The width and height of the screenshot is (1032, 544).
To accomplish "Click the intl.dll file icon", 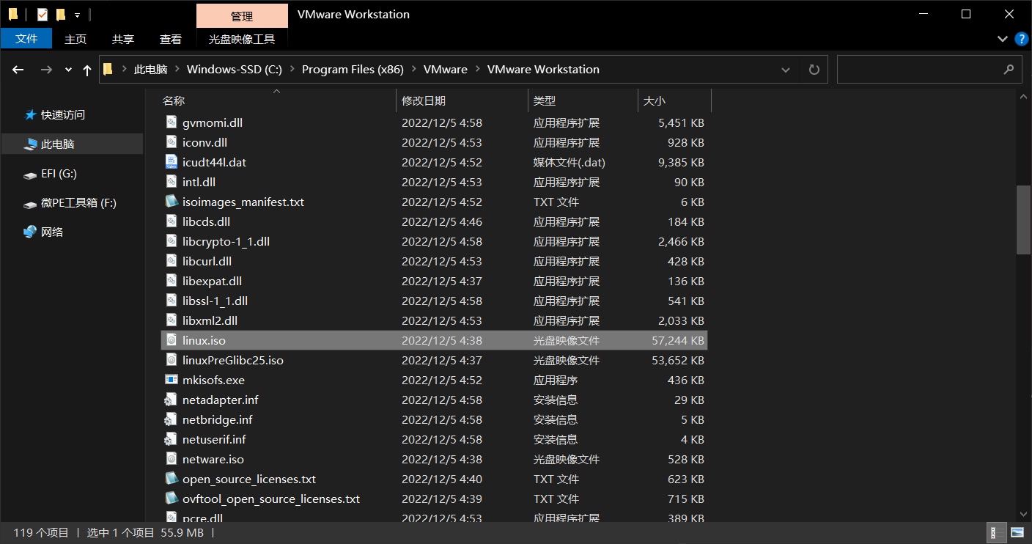I will coord(171,182).
